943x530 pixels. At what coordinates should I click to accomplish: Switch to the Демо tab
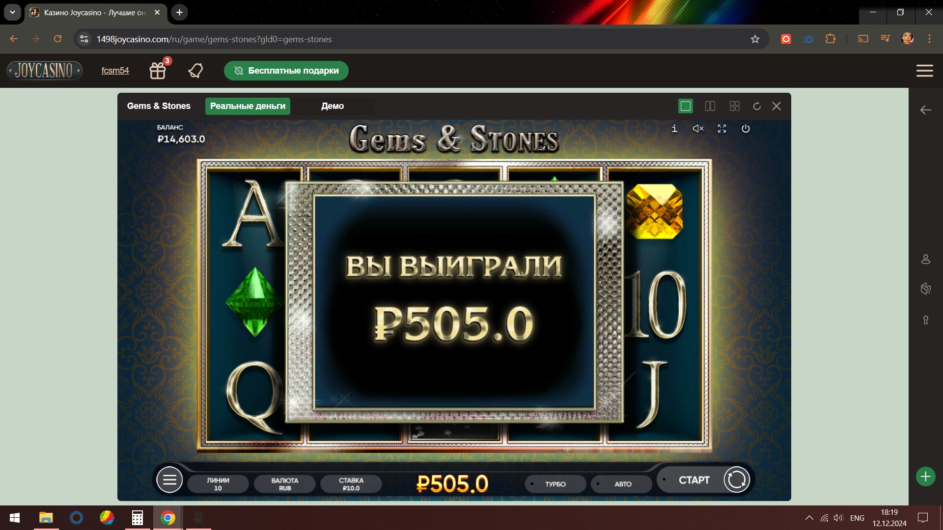click(x=333, y=106)
